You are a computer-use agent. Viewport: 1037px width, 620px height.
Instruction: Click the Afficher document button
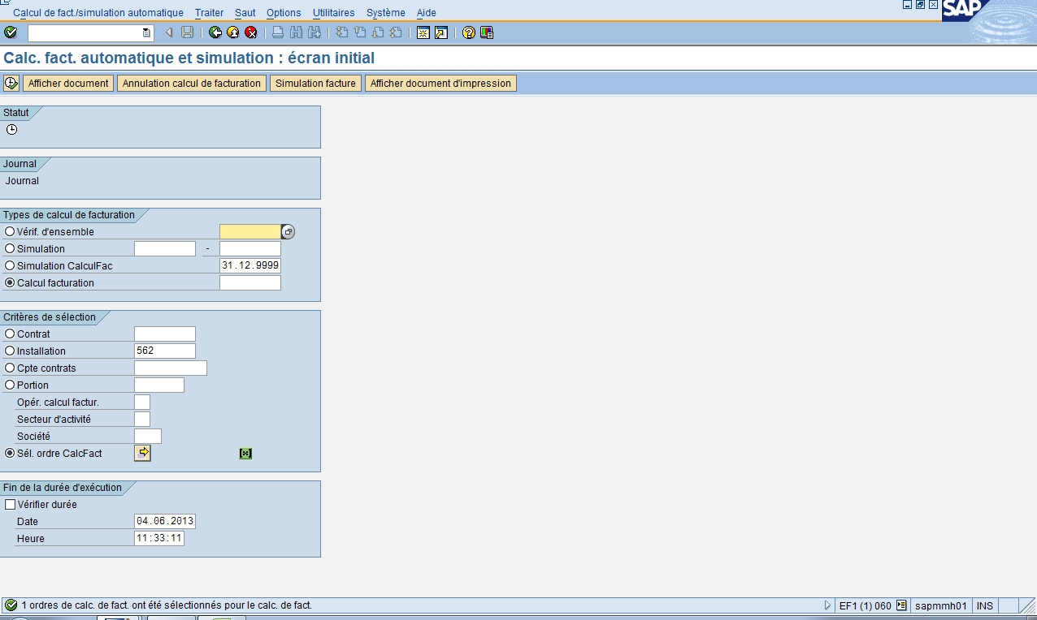point(68,83)
